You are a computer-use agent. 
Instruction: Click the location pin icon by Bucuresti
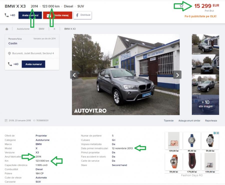click(x=9, y=53)
